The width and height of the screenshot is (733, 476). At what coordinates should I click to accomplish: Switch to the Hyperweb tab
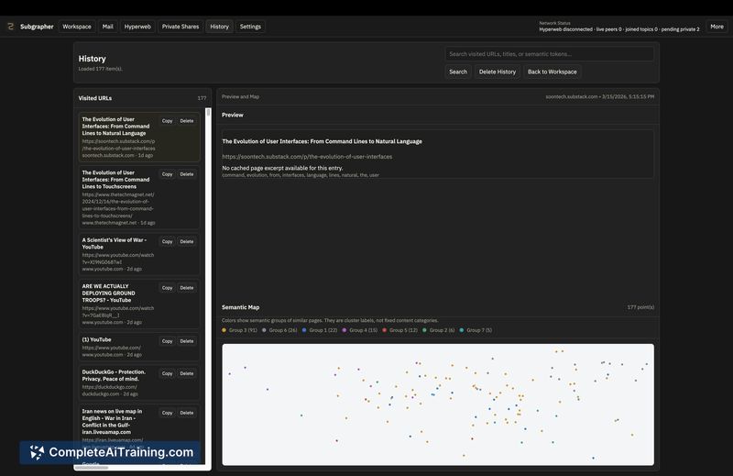(x=137, y=27)
